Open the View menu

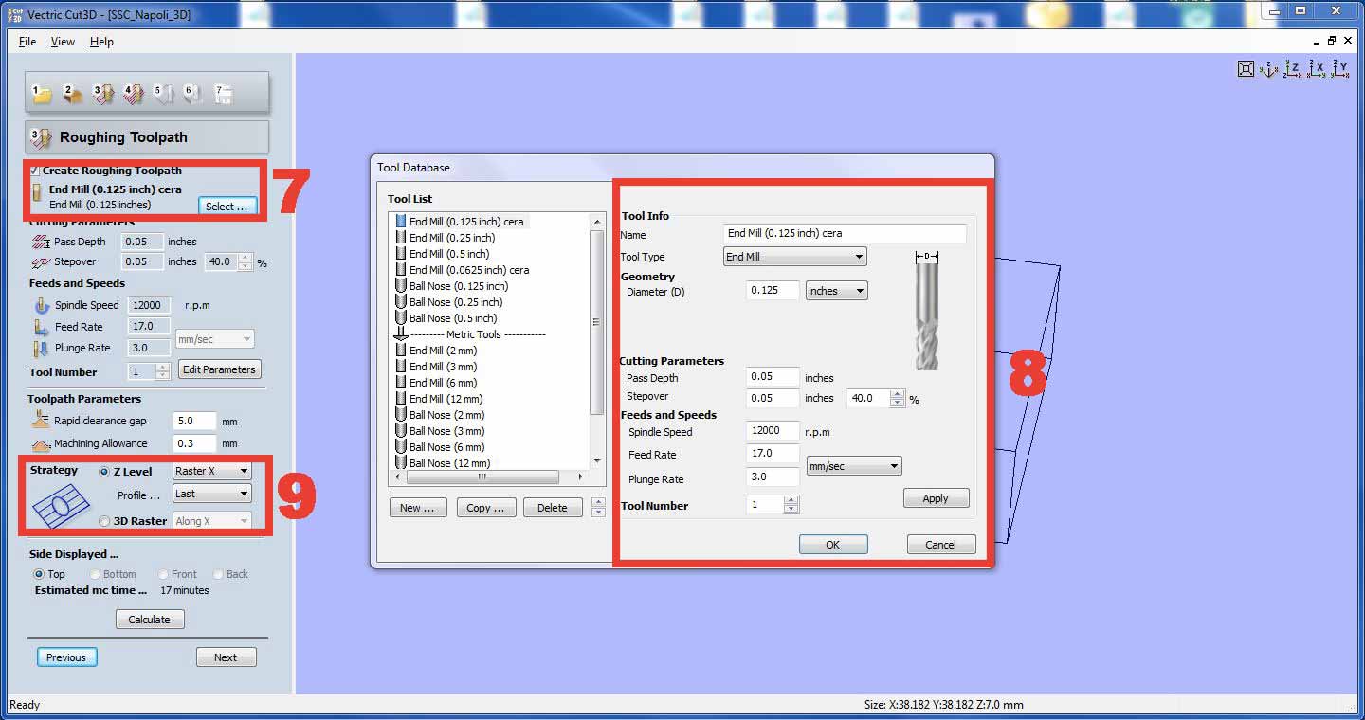point(63,42)
